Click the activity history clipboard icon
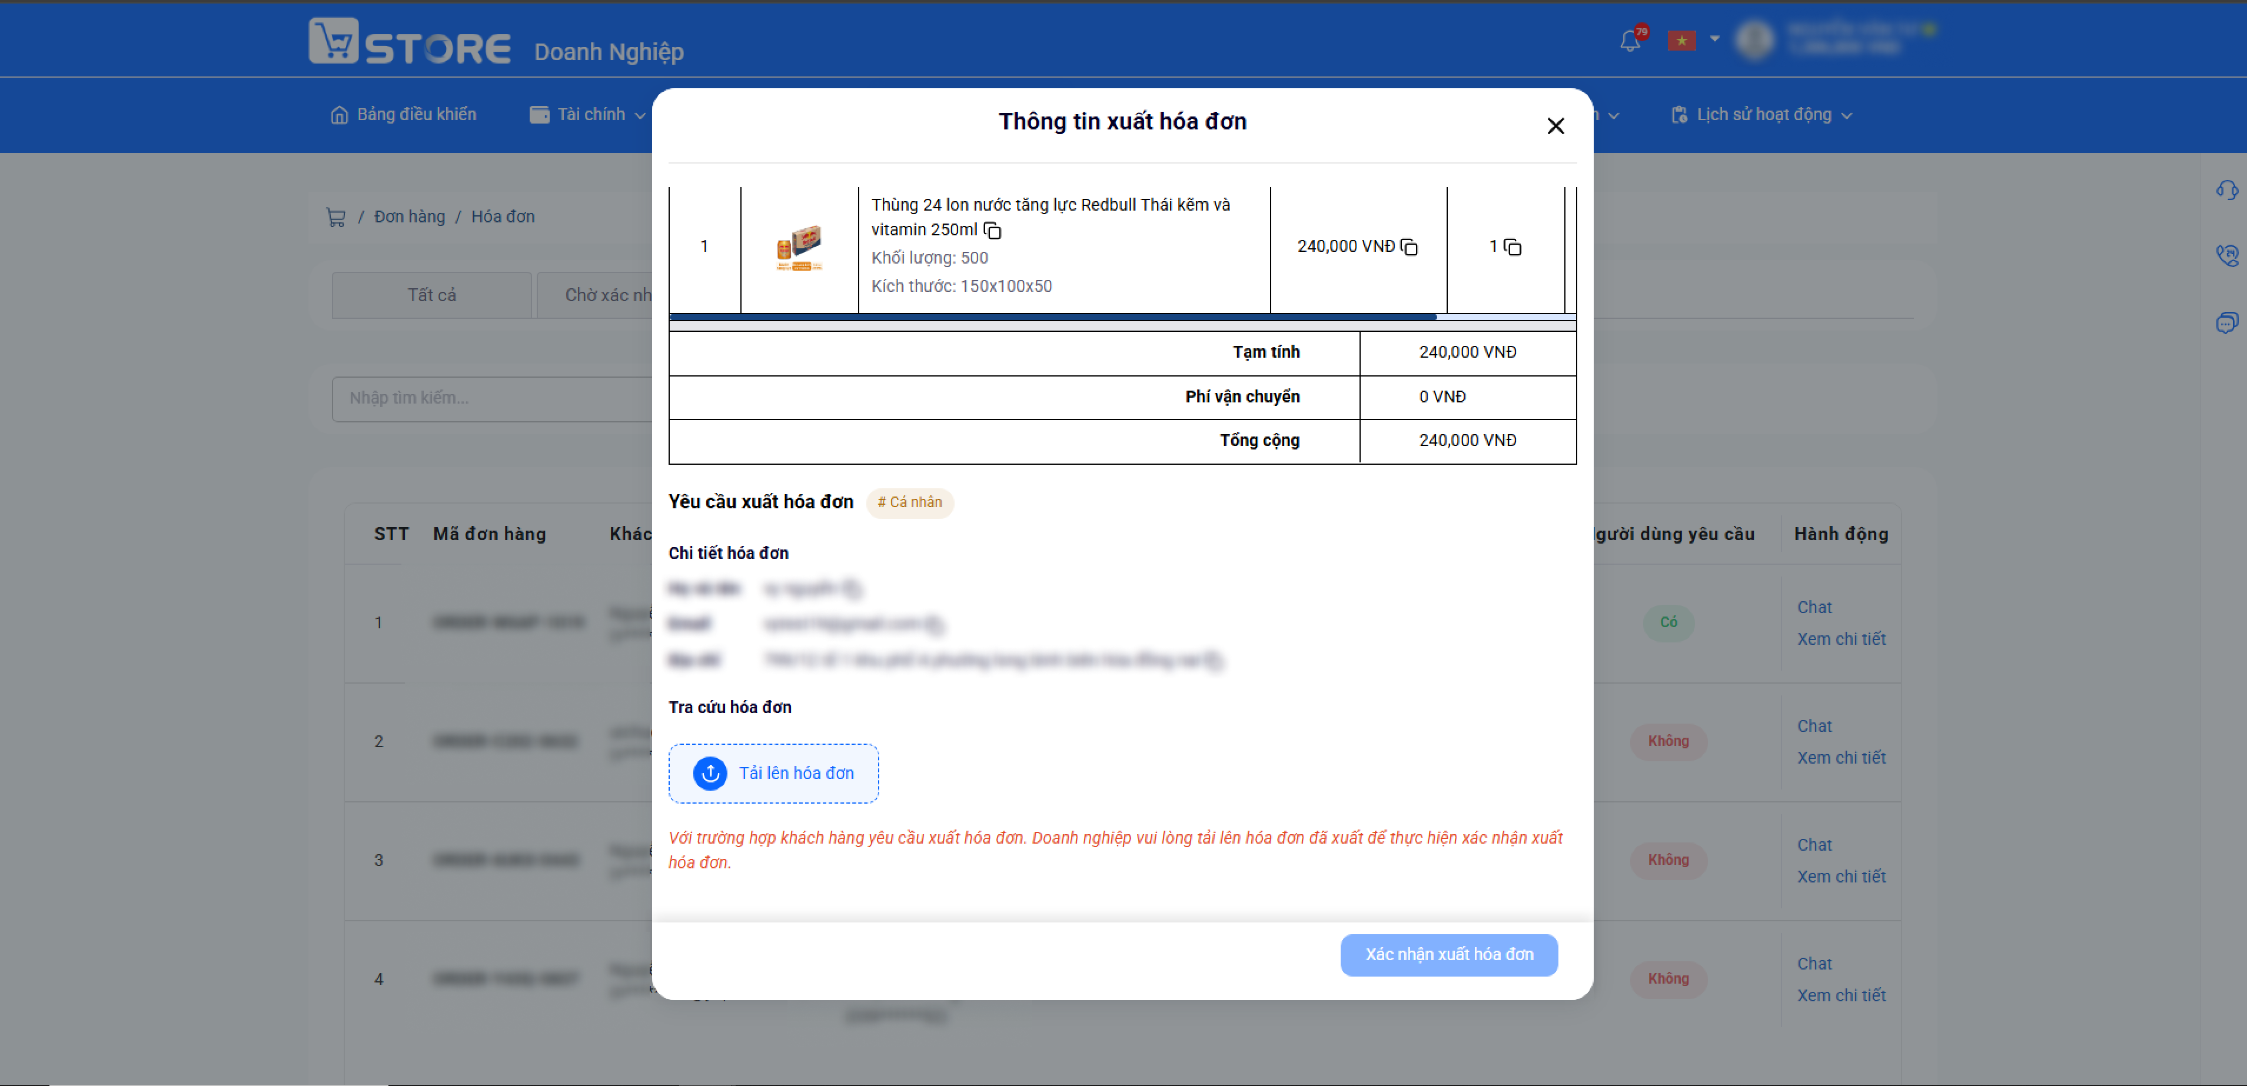 [x=1679, y=114]
